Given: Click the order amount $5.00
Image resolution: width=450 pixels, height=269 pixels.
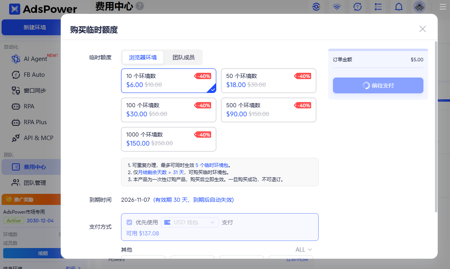Looking at the screenshot, I should click(417, 59).
